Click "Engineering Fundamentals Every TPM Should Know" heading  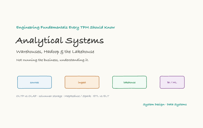[x=66, y=28]
